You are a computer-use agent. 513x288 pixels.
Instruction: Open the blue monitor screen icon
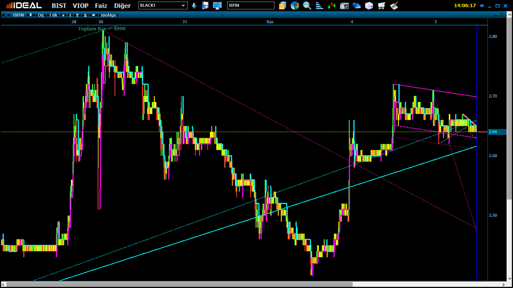[217, 6]
